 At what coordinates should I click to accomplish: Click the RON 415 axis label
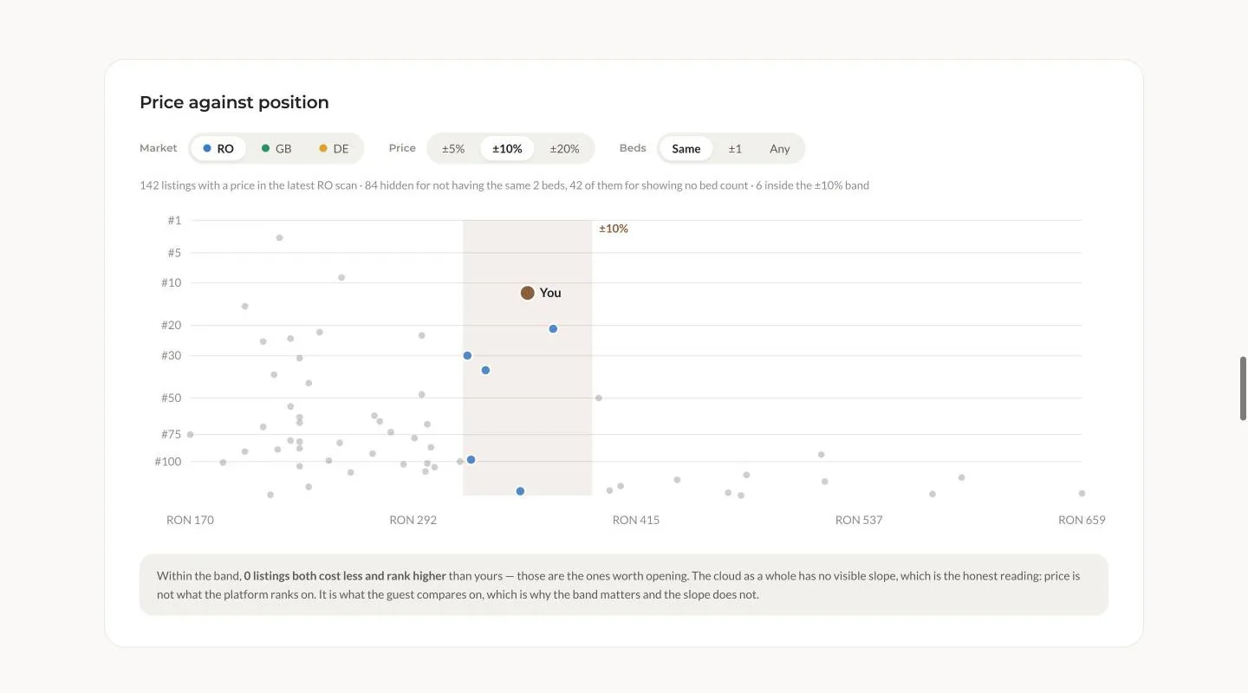click(x=636, y=520)
